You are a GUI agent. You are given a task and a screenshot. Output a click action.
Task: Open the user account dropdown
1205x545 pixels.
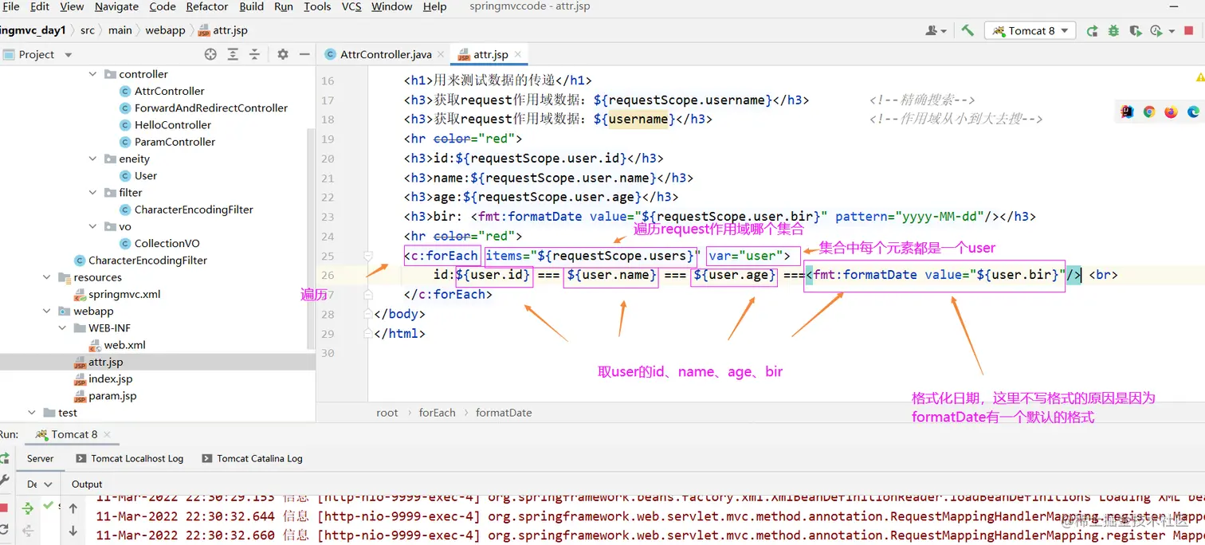[x=936, y=31]
